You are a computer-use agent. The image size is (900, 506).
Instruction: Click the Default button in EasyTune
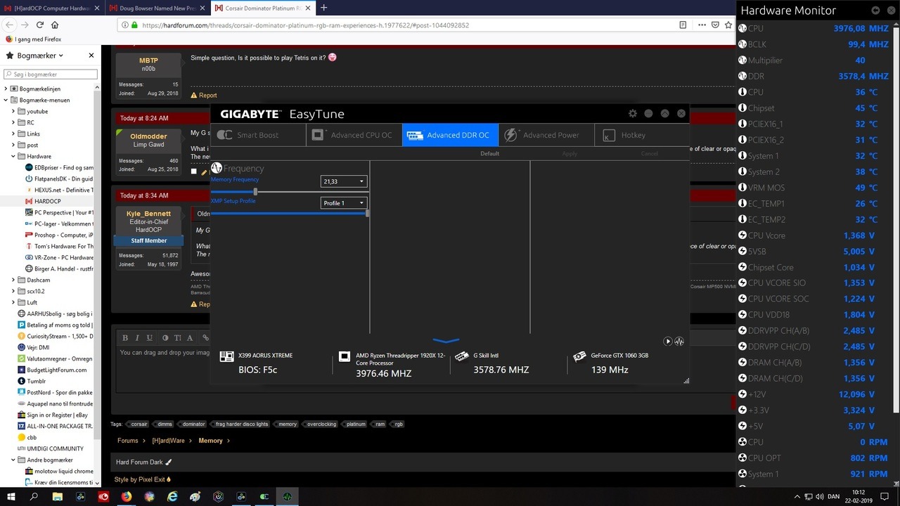coord(489,153)
